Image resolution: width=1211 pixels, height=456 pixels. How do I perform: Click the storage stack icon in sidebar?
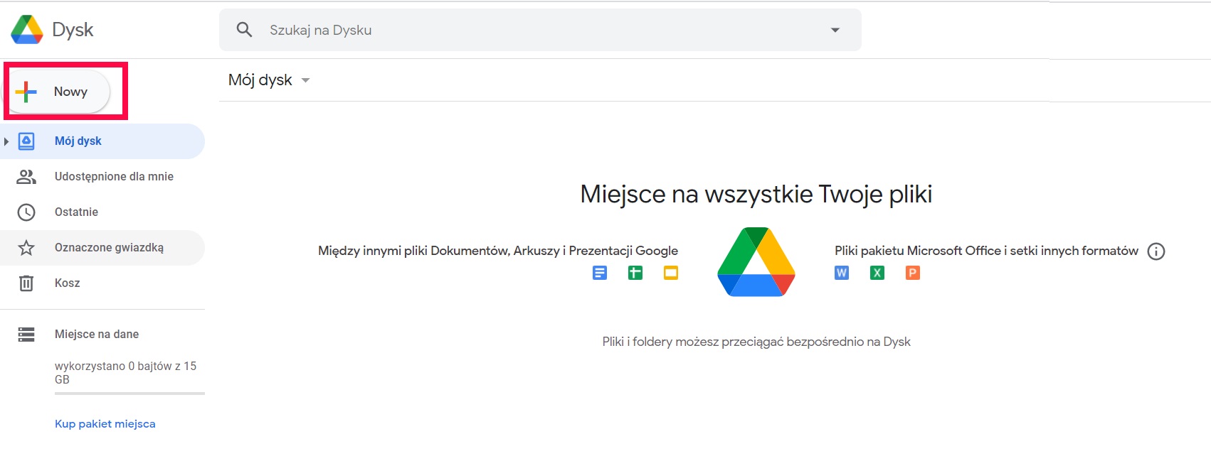point(26,335)
